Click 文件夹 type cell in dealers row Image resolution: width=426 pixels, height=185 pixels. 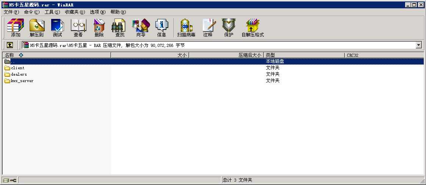click(x=273, y=74)
